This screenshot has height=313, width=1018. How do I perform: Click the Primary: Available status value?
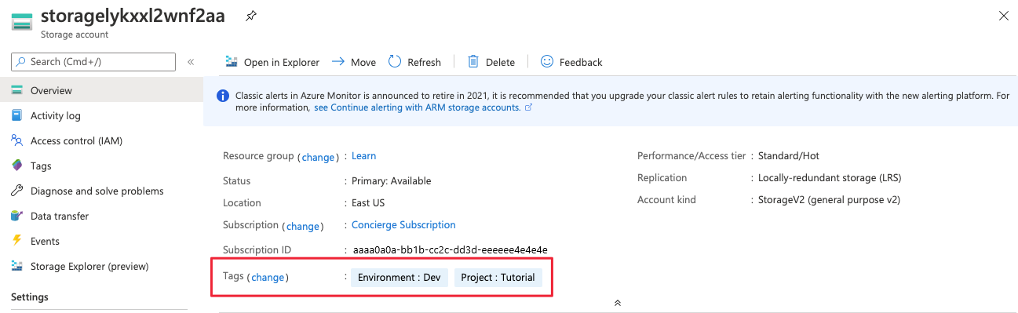[391, 181]
